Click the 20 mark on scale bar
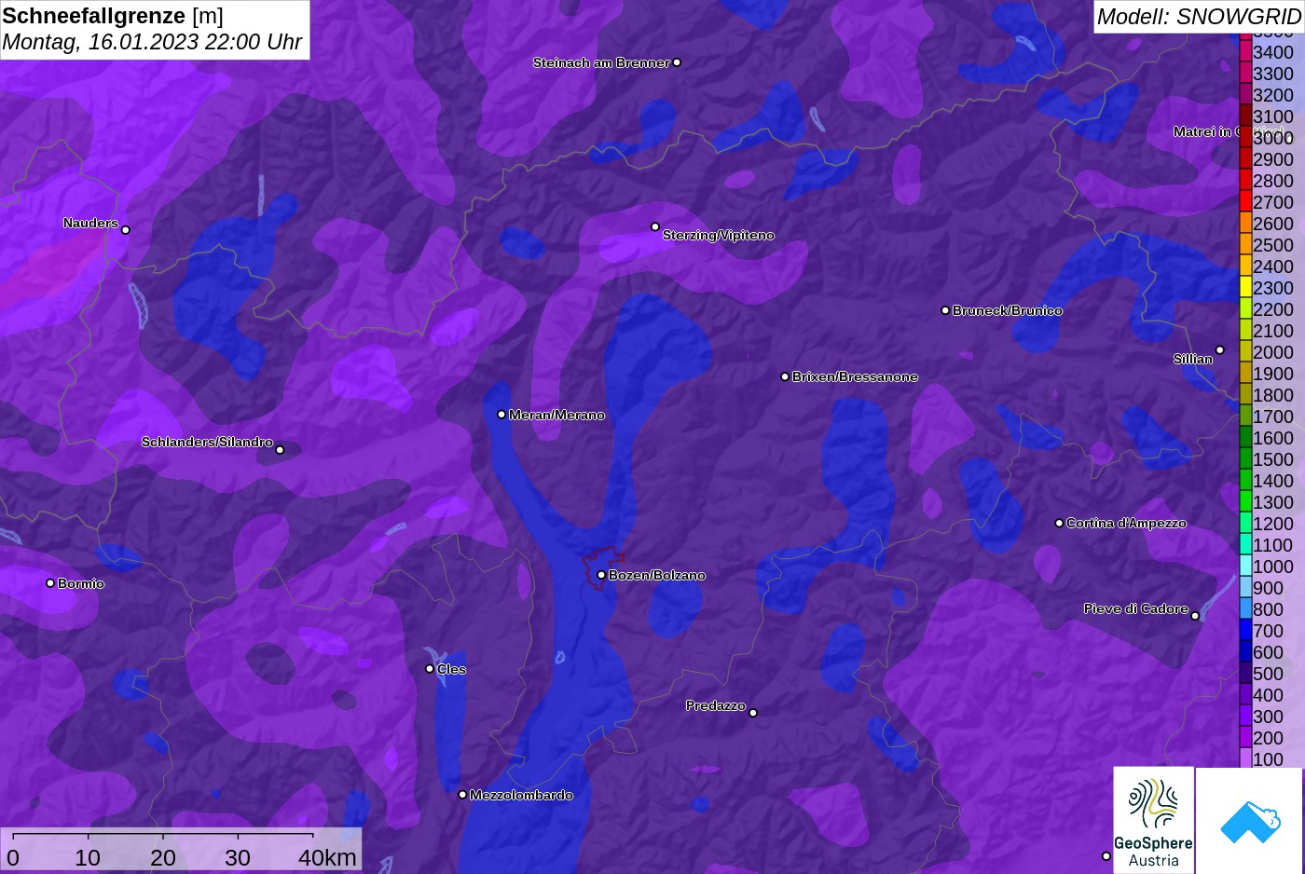This screenshot has width=1305, height=874. (x=162, y=857)
